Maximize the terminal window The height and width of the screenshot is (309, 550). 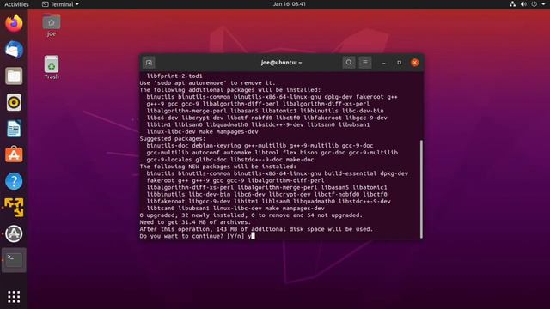[x=399, y=63]
